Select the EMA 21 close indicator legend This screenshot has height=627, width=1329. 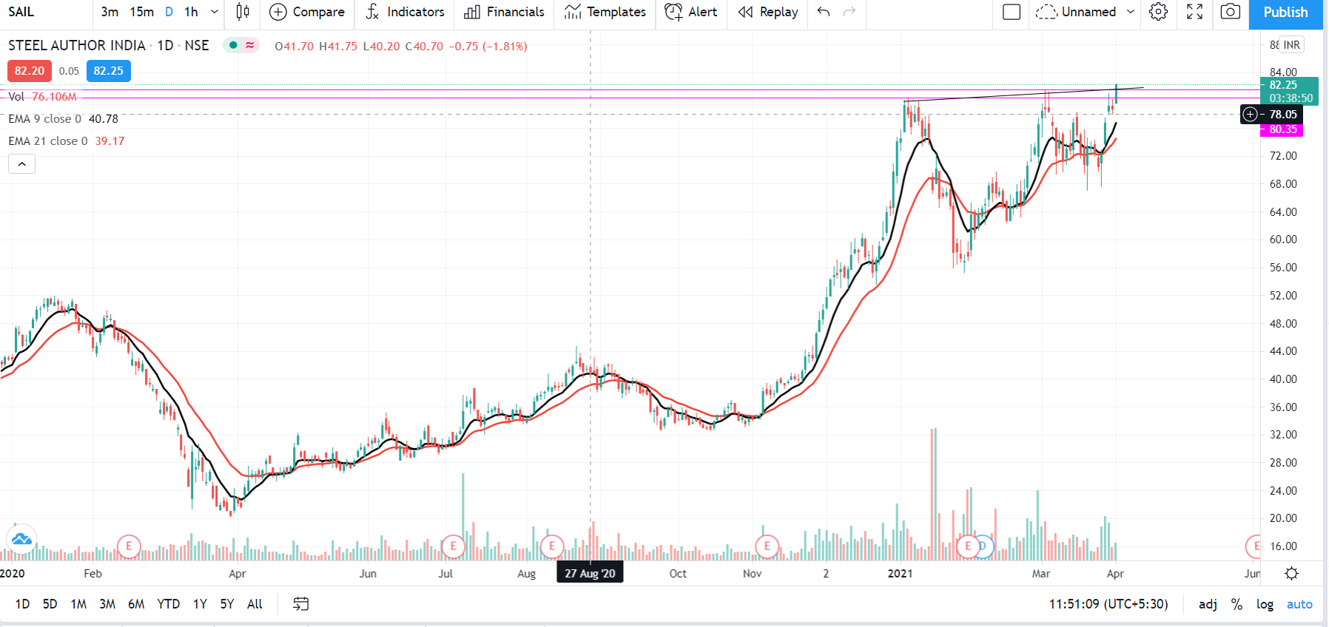(x=67, y=140)
